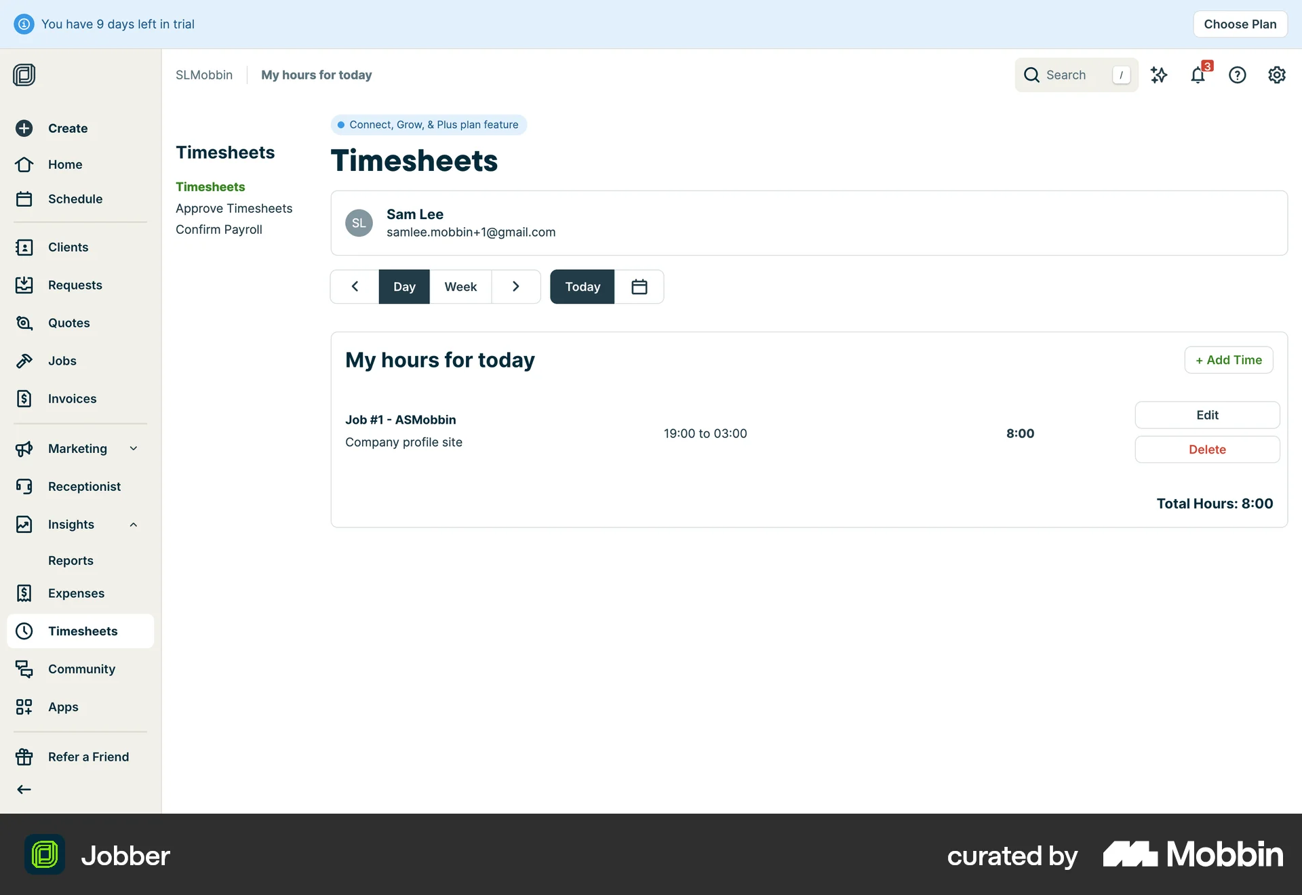The width and height of the screenshot is (1302, 895).
Task: Collapse the Insights section
Action: pyautogui.click(x=133, y=524)
